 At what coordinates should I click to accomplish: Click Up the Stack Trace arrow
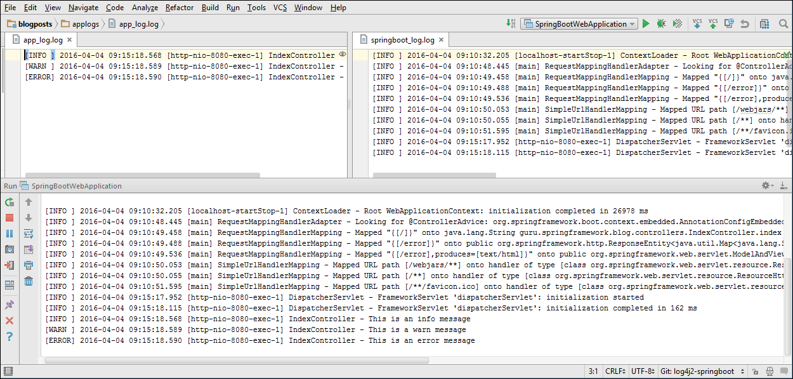coord(29,202)
